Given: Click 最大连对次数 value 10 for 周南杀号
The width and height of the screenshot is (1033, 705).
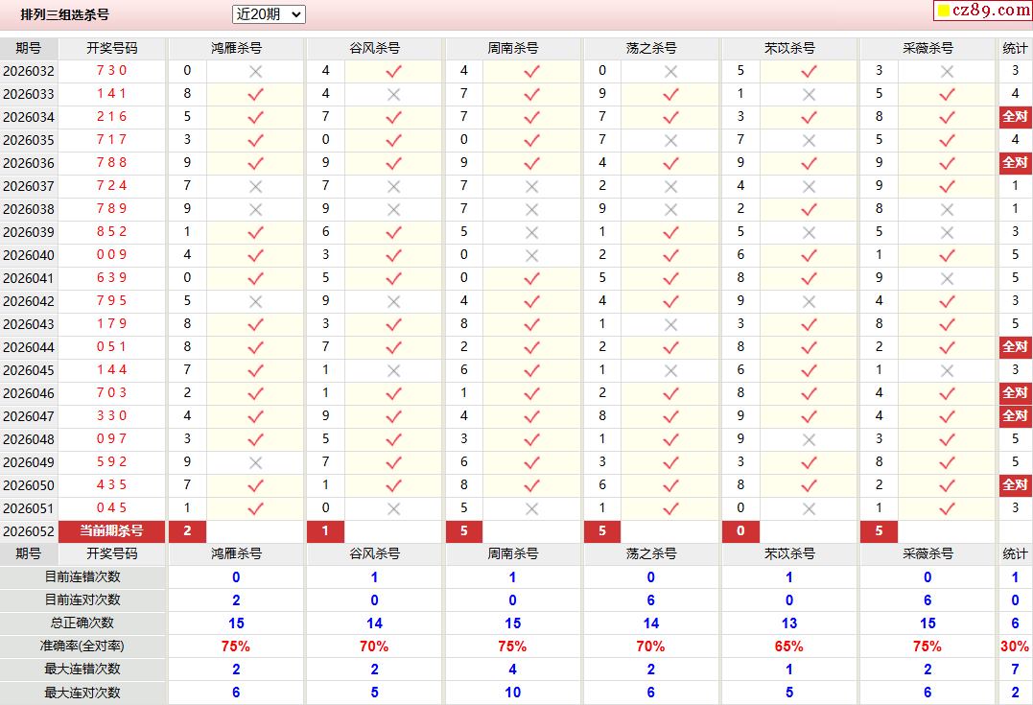Looking at the screenshot, I should [x=512, y=693].
